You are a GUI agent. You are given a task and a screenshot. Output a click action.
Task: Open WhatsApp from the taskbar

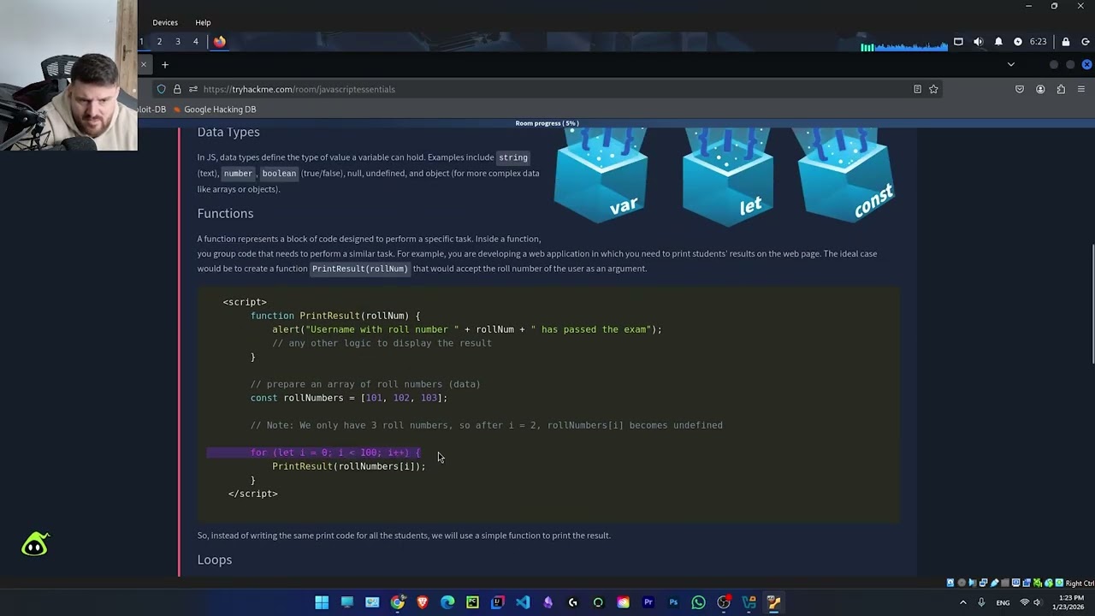tap(699, 602)
